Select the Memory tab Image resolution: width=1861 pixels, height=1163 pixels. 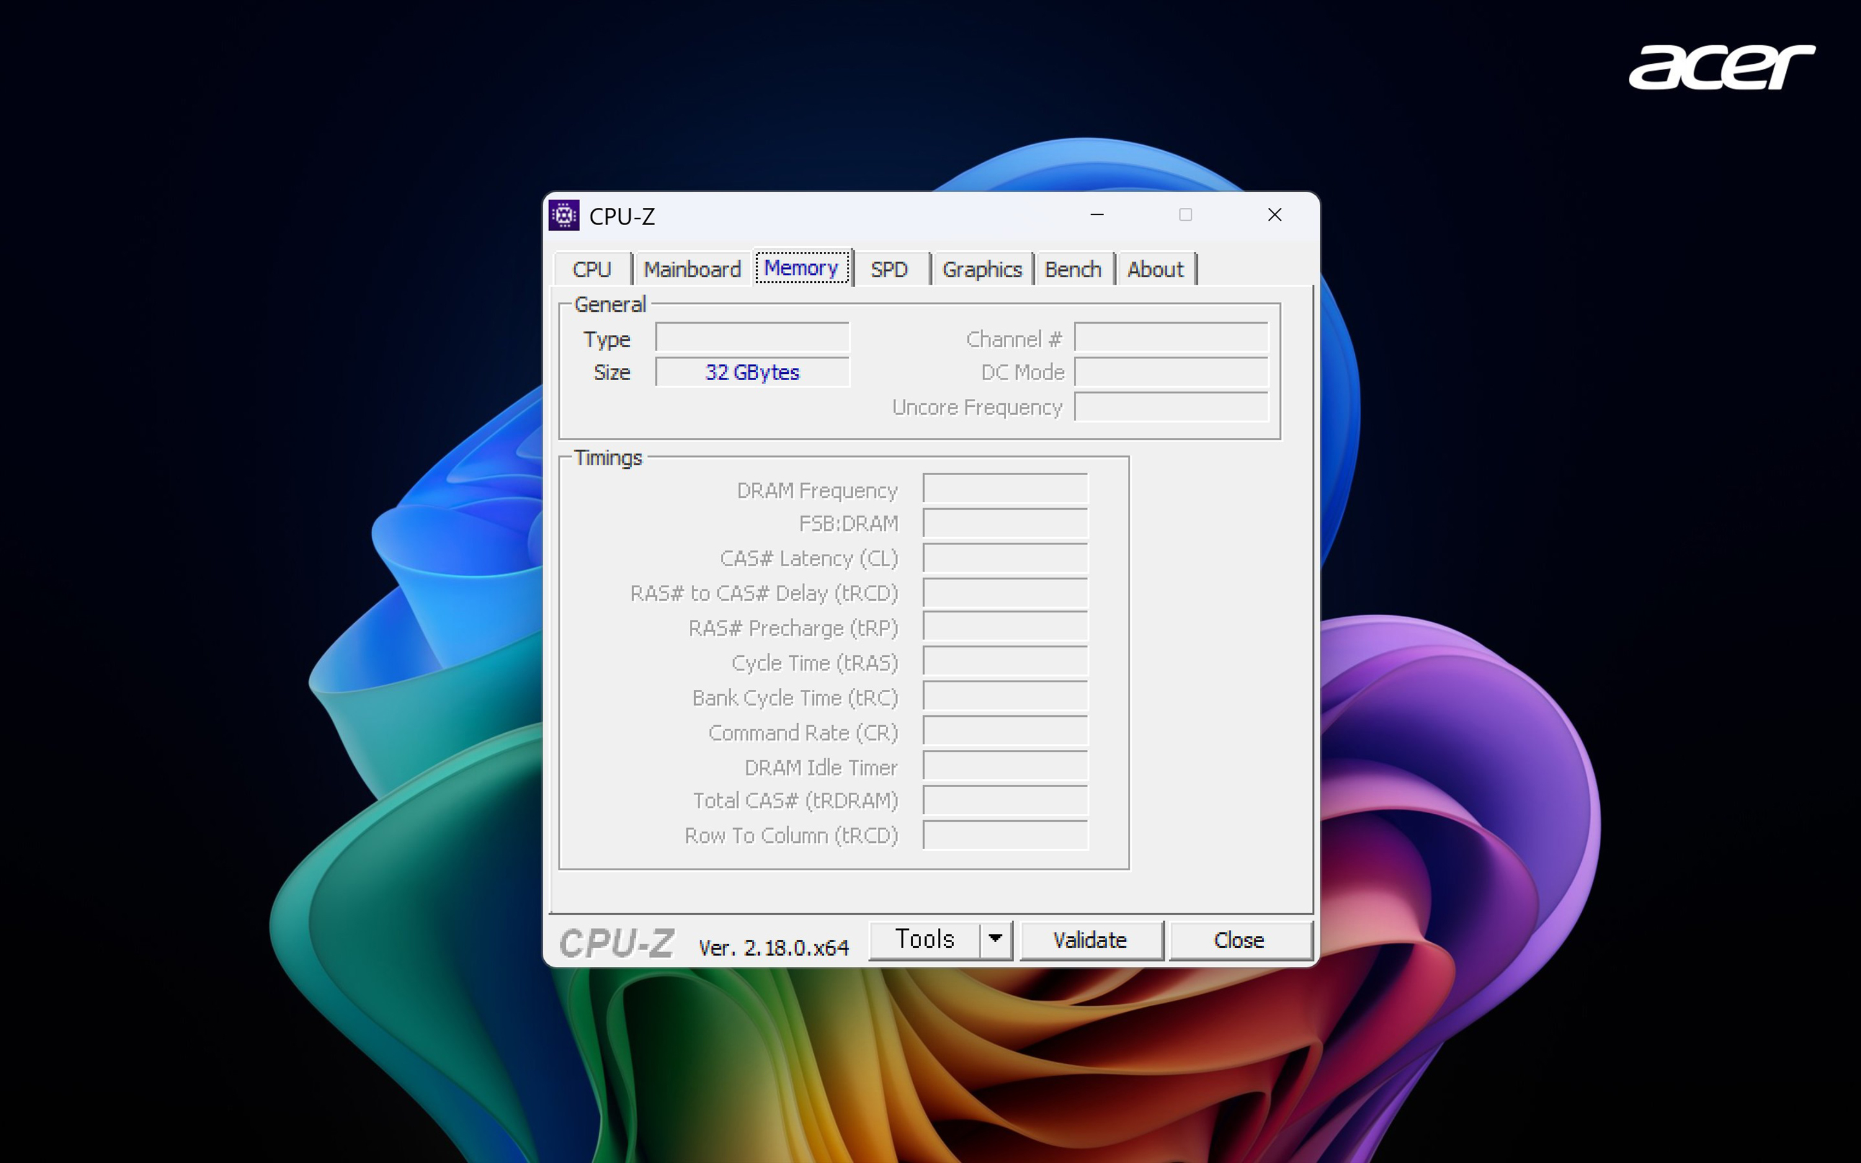[x=801, y=268]
